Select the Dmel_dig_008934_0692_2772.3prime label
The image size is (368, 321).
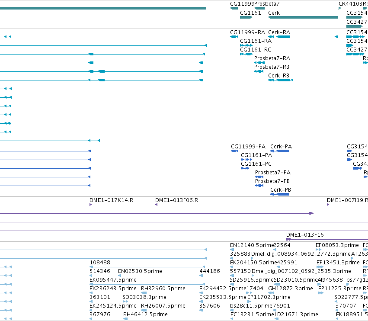[x=301, y=254]
